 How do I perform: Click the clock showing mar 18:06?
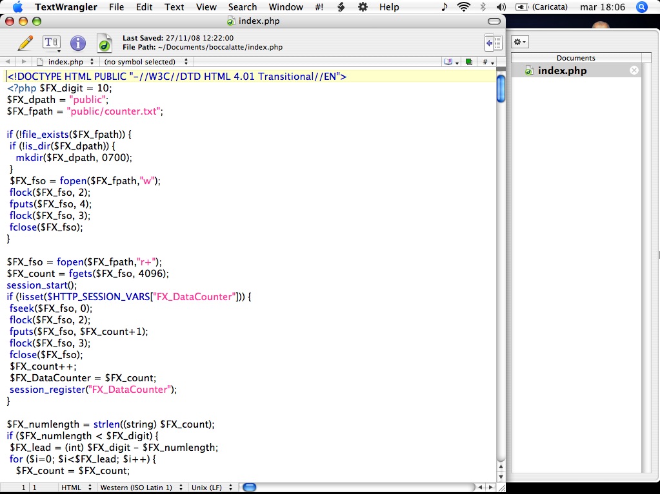(603, 7)
